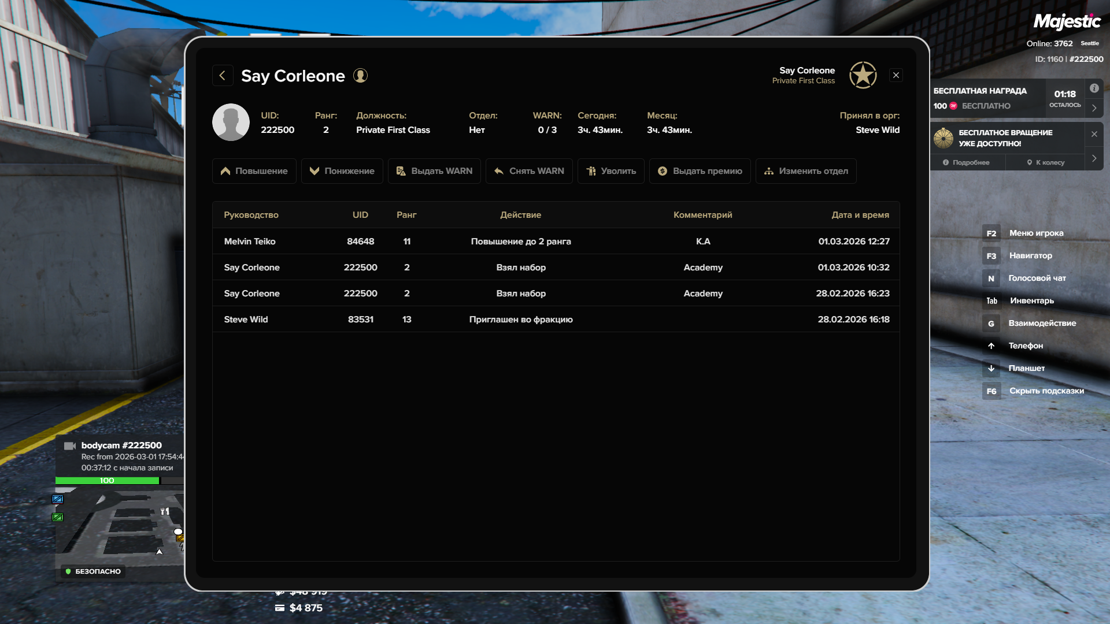
Task: Dismiss the free spin notification
Action: click(1094, 134)
